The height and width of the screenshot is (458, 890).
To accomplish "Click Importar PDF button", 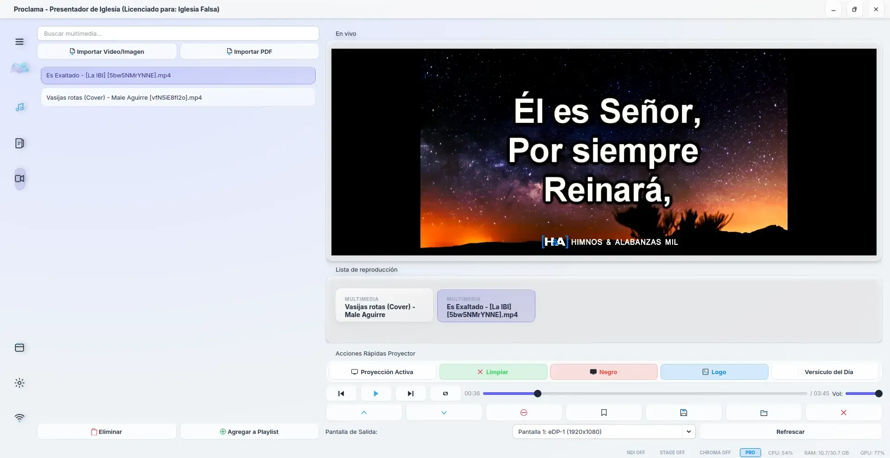I will tap(249, 51).
